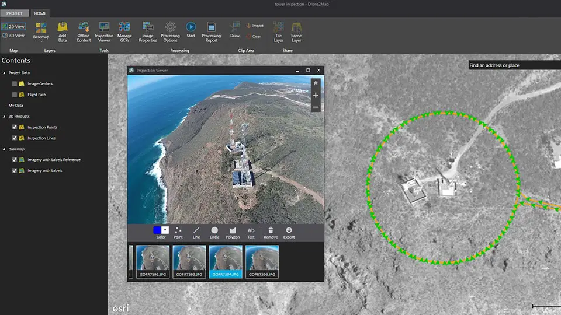Start processing with the Start button

click(191, 30)
